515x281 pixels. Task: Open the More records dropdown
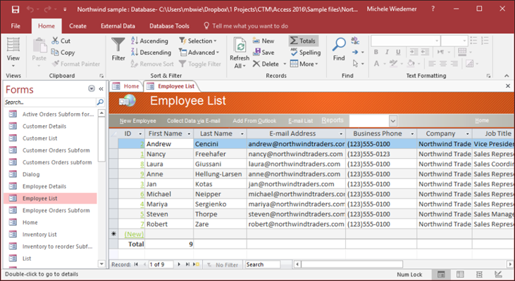tap(304, 64)
